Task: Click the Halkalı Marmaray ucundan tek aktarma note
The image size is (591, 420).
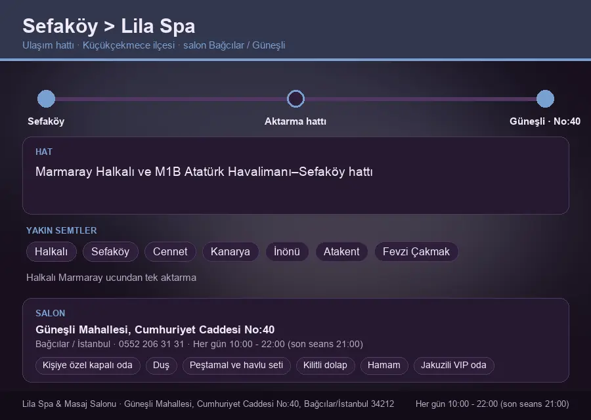Action: pos(111,278)
